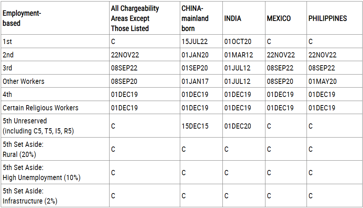This screenshot has height=208, width=363.
Task: Select the 'All Chargeability Areas Except Those Listed' header
Action: (x=135, y=18)
